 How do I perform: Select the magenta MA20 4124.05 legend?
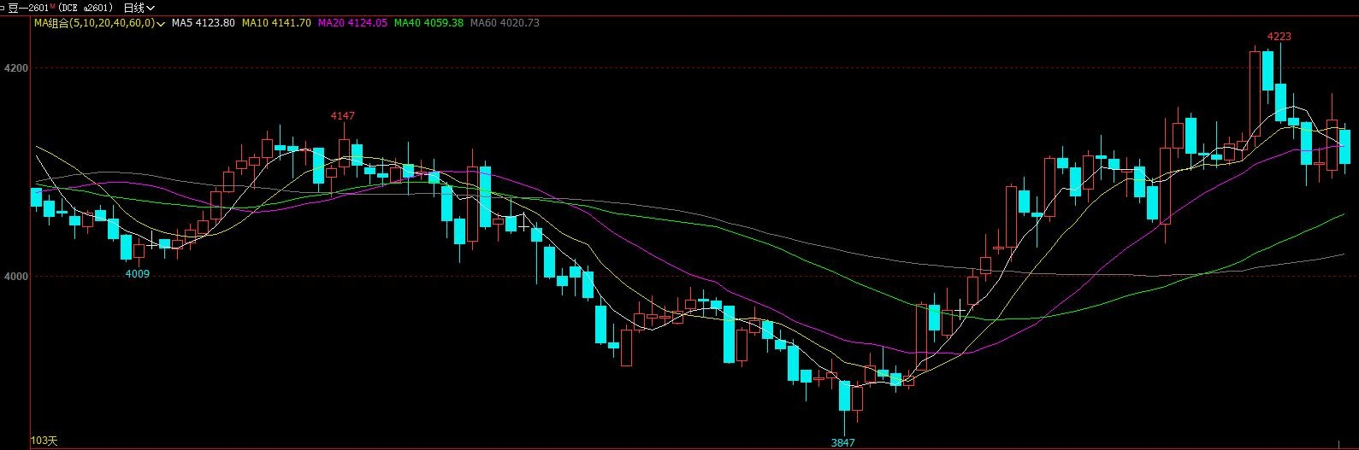coord(352,23)
